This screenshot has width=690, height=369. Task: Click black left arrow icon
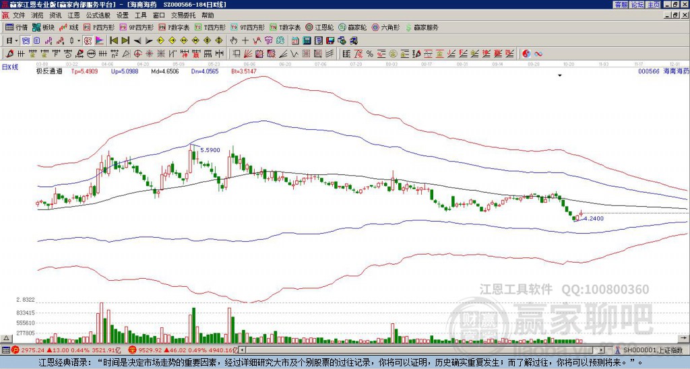(137, 41)
